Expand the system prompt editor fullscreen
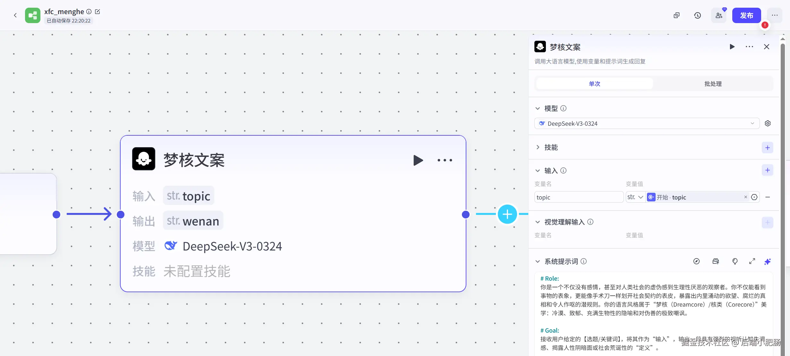The height and width of the screenshot is (356, 790). [x=752, y=261]
